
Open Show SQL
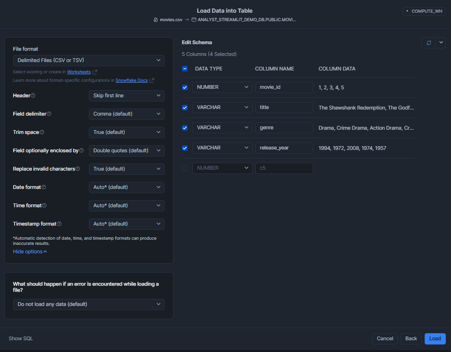(x=21, y=338)
